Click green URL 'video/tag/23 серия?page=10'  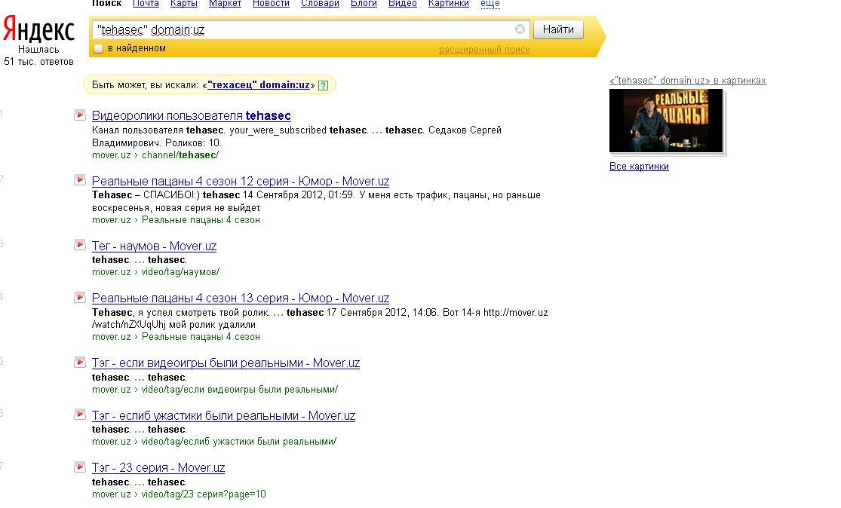pos(204,494)
